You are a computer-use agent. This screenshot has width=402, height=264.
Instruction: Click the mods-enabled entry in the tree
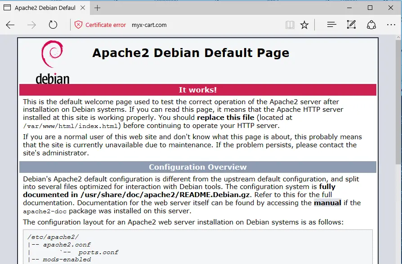click(67, 260)
